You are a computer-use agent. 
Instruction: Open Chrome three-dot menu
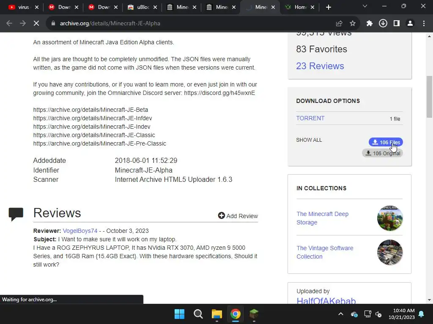424,24
